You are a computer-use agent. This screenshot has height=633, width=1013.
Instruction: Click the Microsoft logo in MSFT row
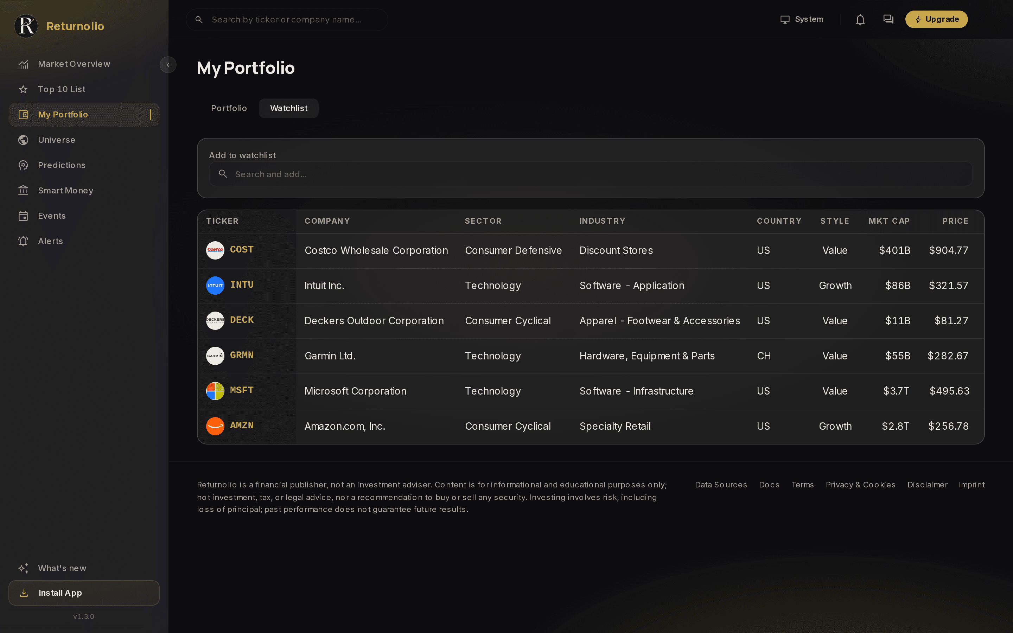(x=215, y=391)
